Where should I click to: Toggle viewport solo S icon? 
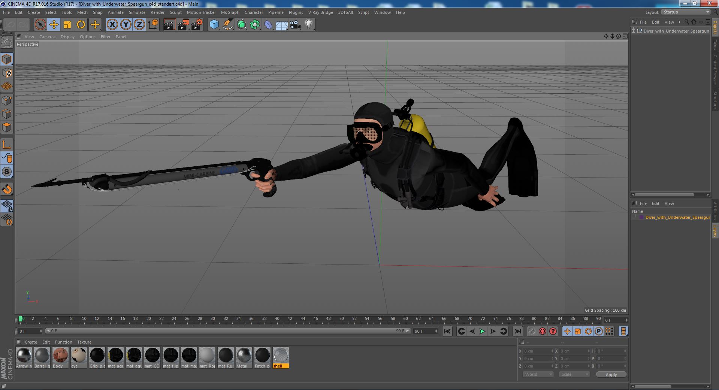click(x=7, y=172)
